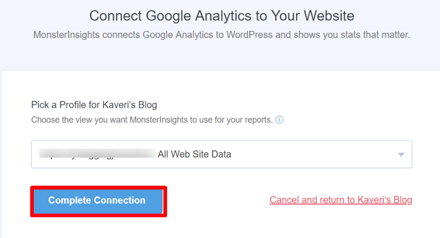Image resolution: width=440 pixels, height=238 pixels.
Task: Click the Choose the view description text
Action: tap(152, 120)
